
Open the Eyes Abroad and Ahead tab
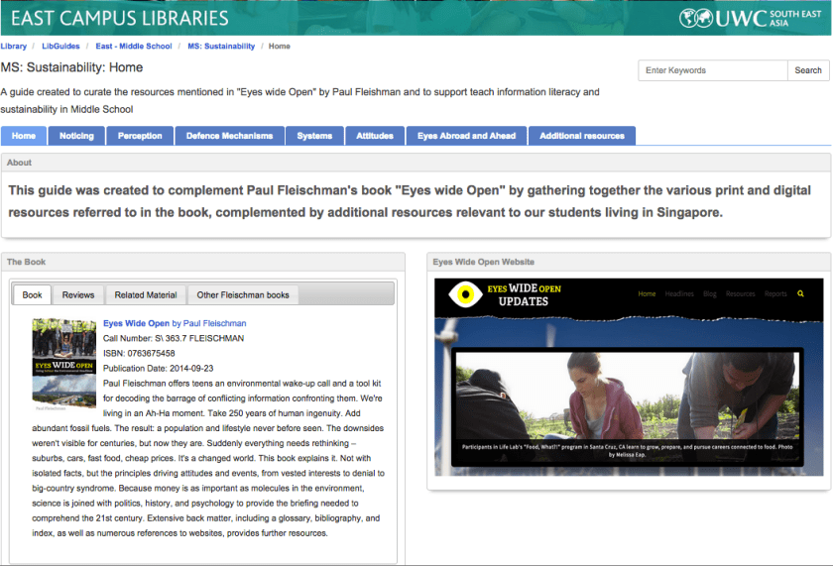point(466,136)
